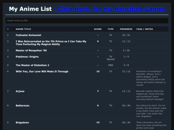Click score 10 in the Brigadoon row
This screenshot has width=174, height=130.
tap(98, 123)
